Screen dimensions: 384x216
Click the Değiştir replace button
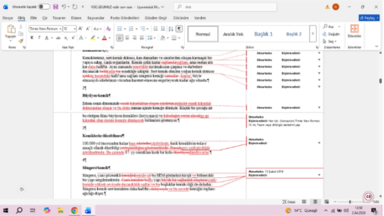331,34
